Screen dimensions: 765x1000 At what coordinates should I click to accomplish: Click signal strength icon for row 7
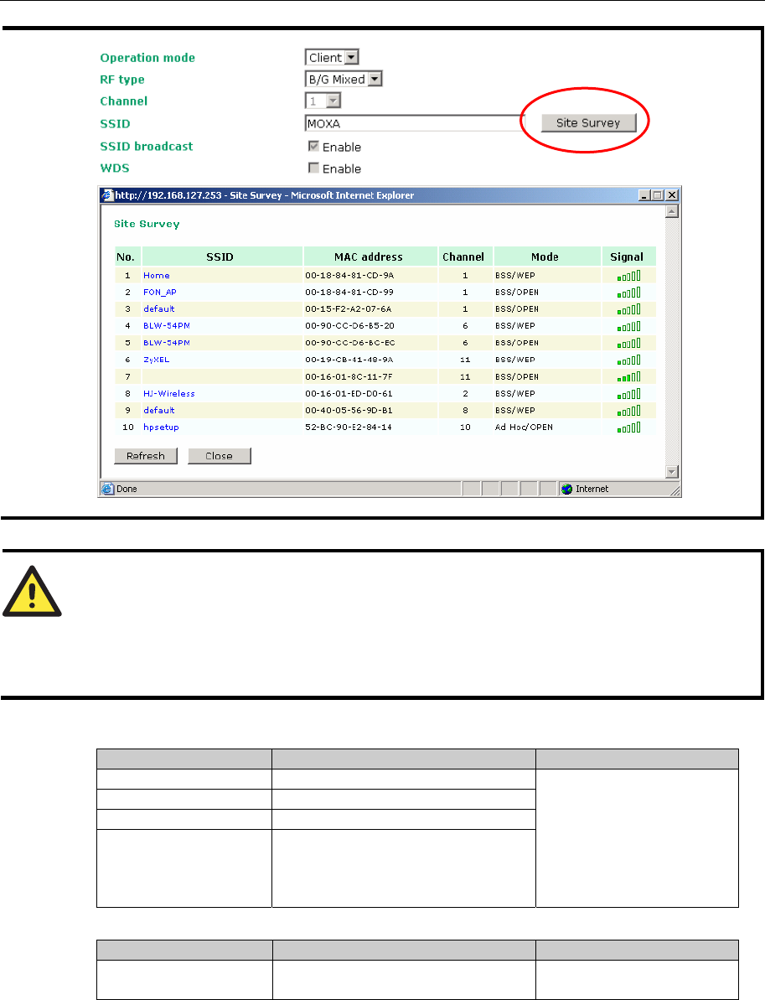(x=628, y=377)
